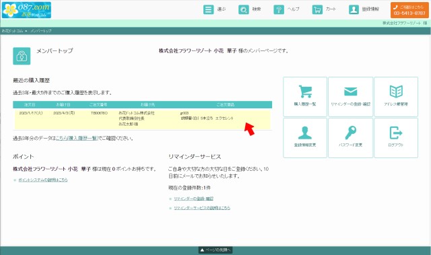Open the ヘルプ question mark icon
The height and width of the screenshot is (255, 431).
(x=279, y=9)
